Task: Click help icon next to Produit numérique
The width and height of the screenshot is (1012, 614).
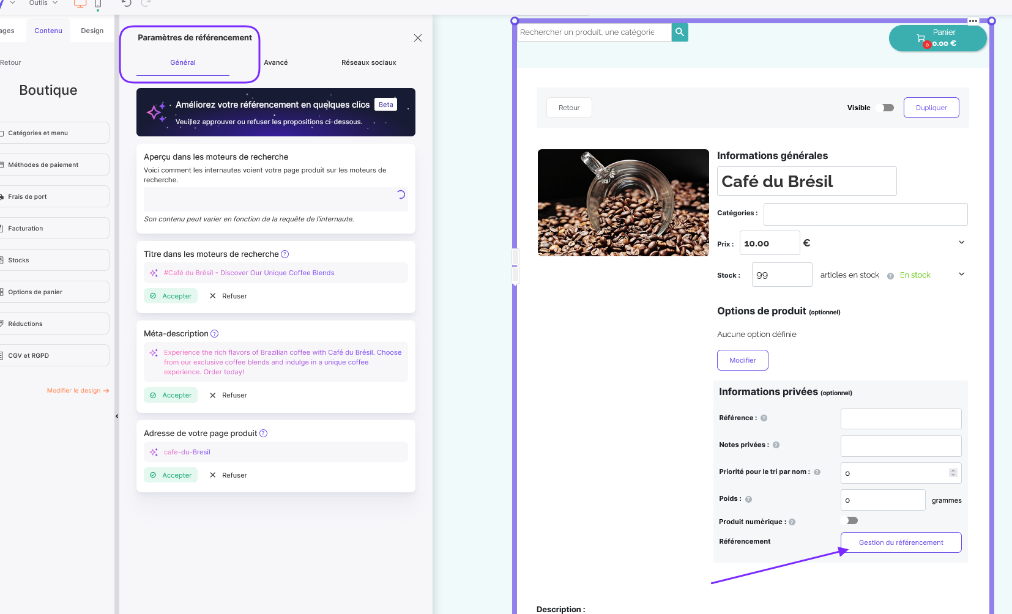Action: [792, 522]
